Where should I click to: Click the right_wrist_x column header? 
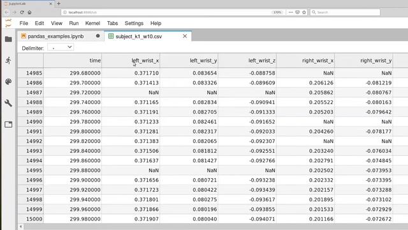pos(306,61)
